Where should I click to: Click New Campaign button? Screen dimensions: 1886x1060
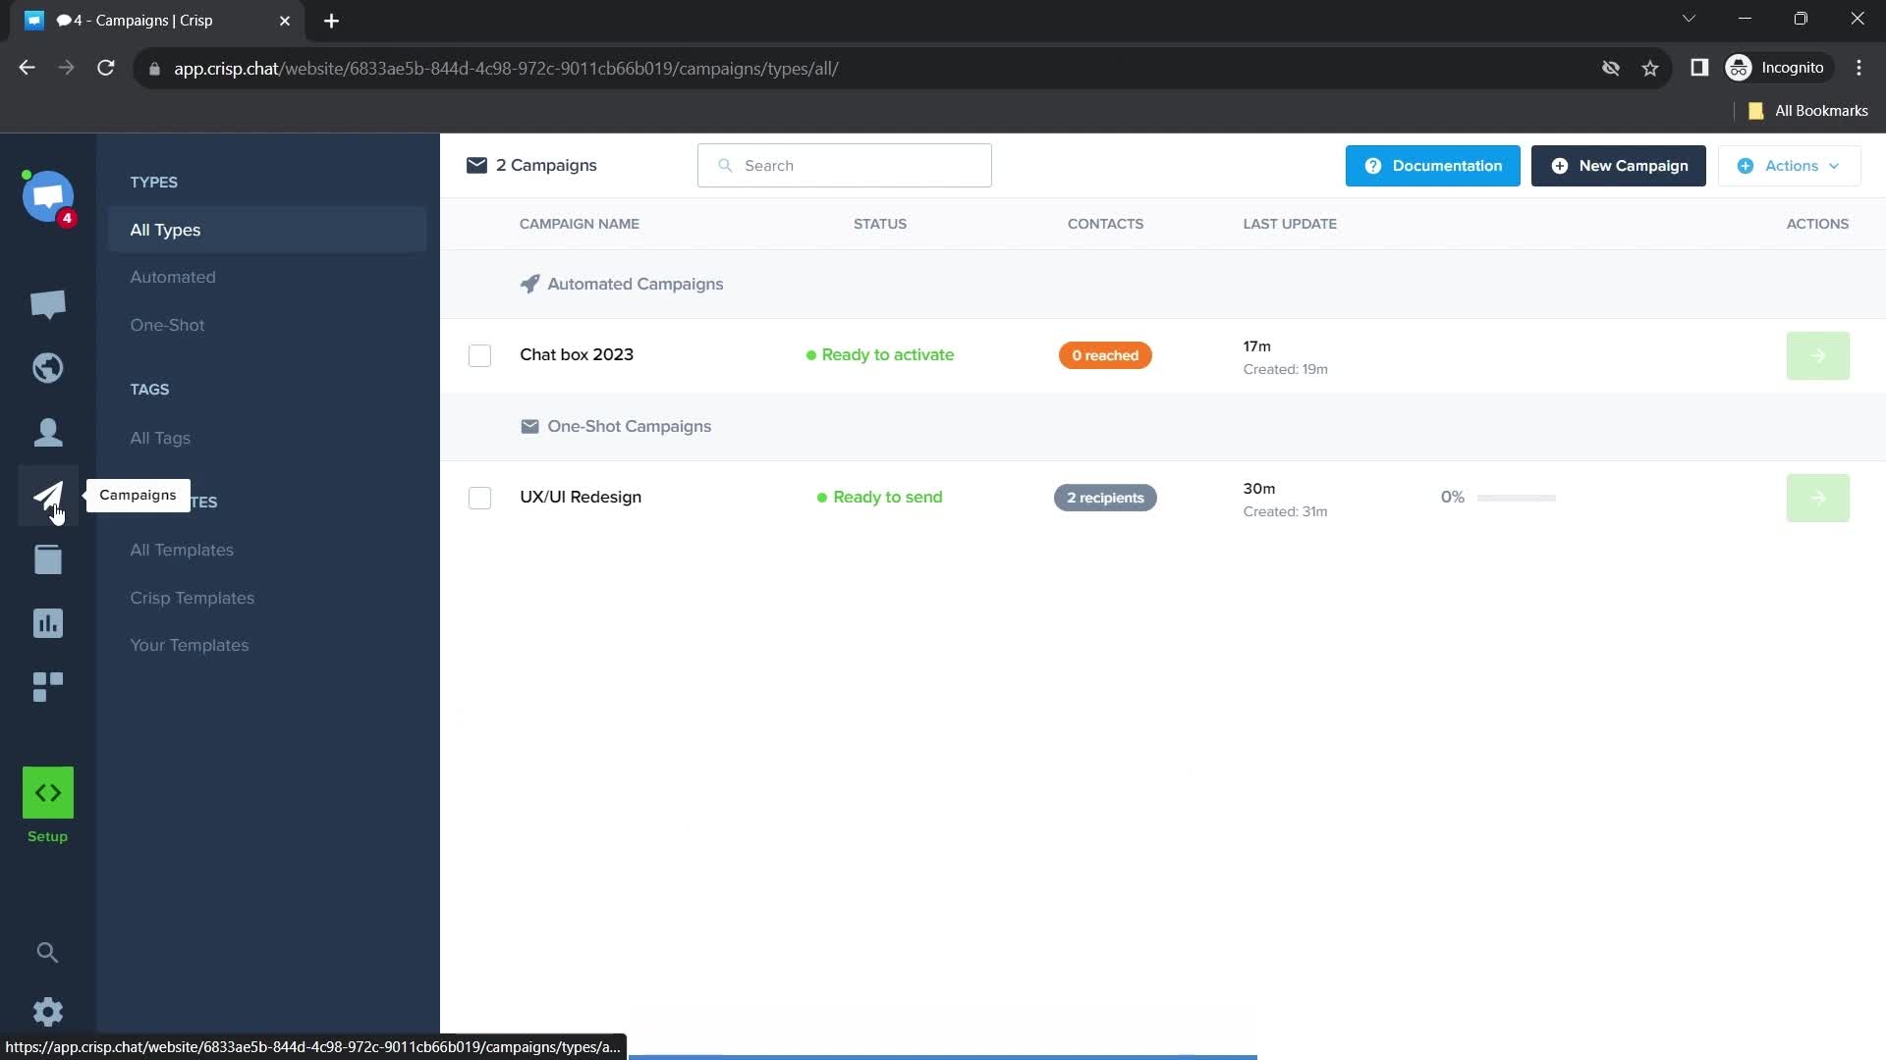(1621, 166)
